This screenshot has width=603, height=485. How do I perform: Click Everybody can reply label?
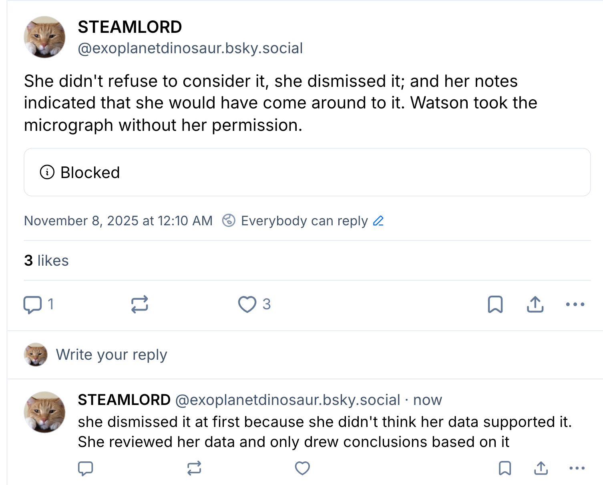click(x=304, y=221)
